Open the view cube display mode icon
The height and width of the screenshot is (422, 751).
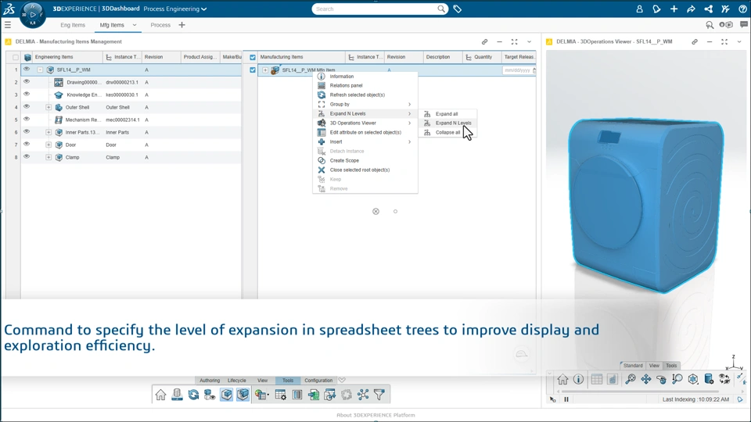[x=693, y=380]
